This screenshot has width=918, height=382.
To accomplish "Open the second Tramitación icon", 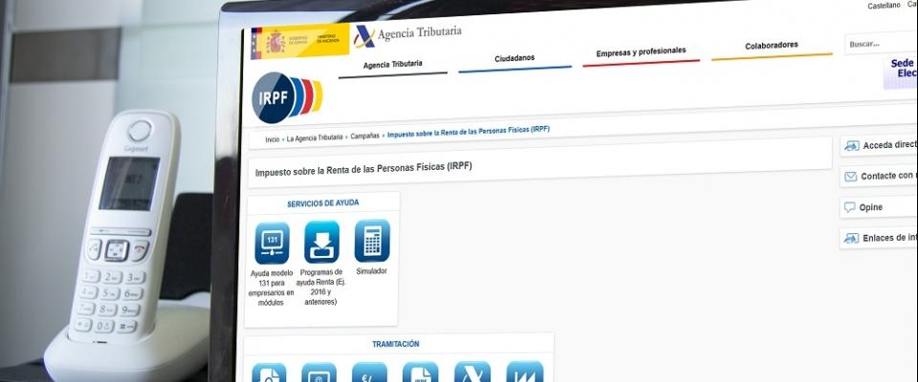I will click(x=319, y=372).
